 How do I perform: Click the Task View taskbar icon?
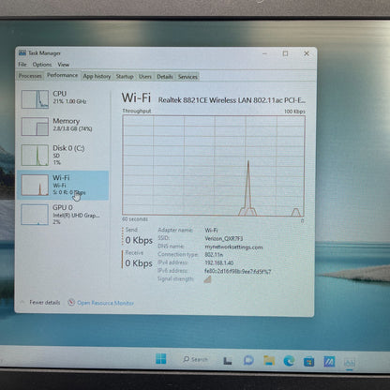coord(228,361)
